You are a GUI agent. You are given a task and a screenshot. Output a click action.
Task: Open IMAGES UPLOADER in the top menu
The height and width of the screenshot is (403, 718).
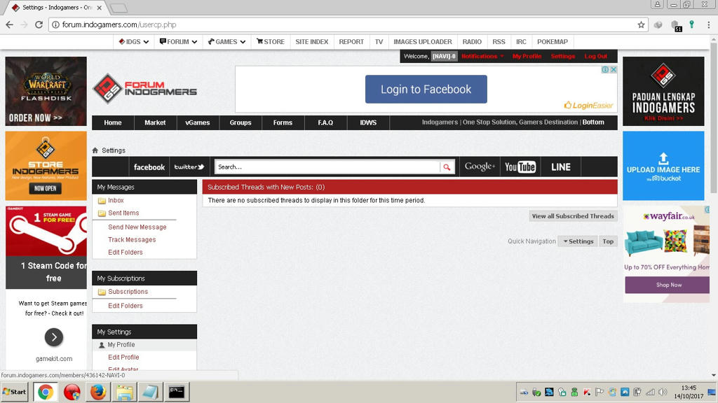tap(423, 41)
